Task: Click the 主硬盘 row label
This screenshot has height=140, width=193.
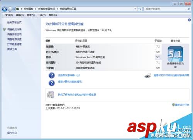Action: pos(50,68)
